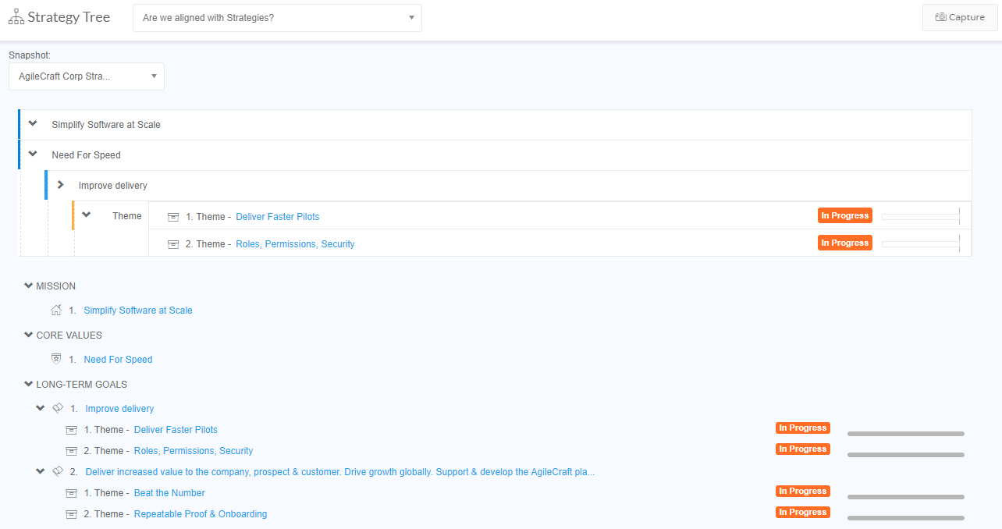
Task: Click the goal icon beside Improve delivery list item
Action: tap(57, 408)
